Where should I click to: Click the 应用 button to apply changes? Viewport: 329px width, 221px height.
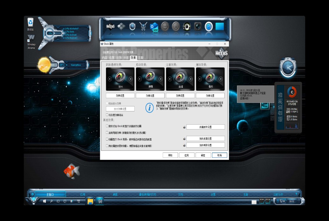pyautogui.click(x=187, y=155)
